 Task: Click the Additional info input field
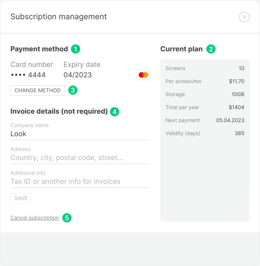coord(80,181)
